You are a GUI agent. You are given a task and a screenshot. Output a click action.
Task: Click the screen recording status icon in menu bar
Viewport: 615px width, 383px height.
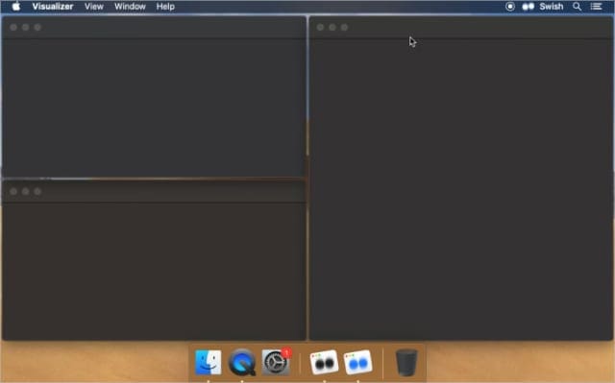coord(510,7)
